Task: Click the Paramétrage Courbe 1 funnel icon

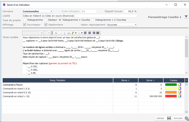Action: (x=186, y=17)
